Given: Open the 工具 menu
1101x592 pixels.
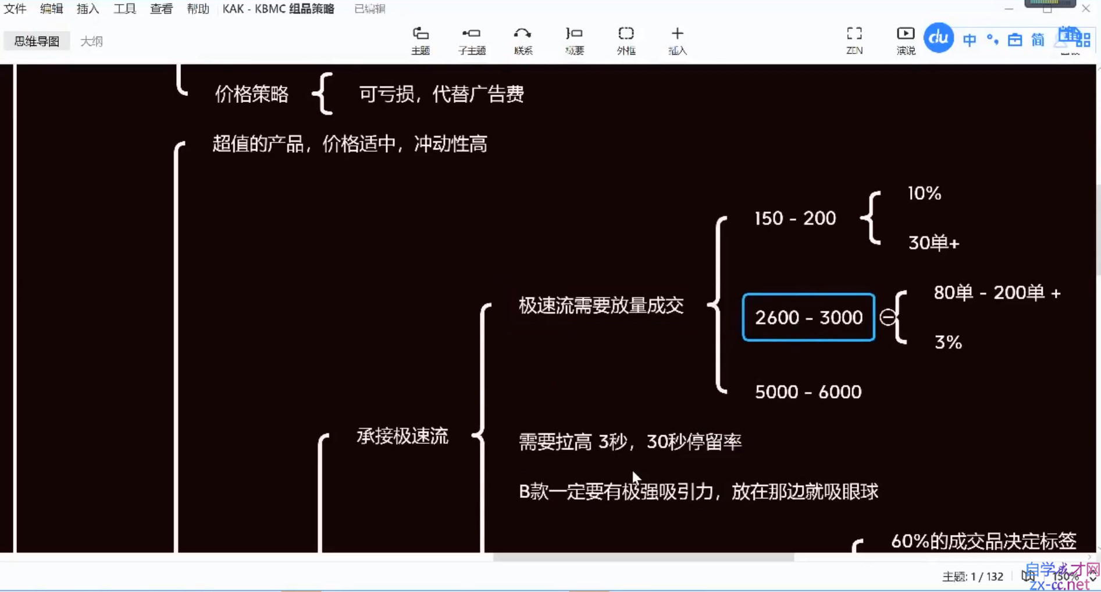Looking at the screenshot, I should tap(124, 9).
